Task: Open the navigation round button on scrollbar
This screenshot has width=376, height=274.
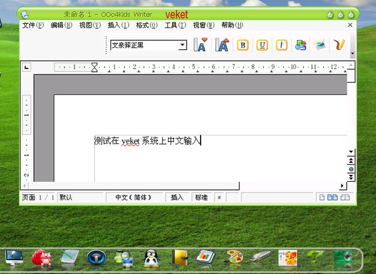Action: [351, 169]
